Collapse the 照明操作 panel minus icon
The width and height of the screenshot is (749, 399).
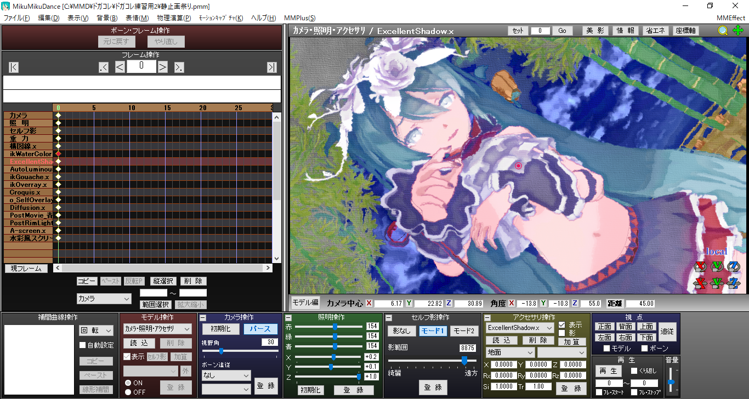click(288, 318)
